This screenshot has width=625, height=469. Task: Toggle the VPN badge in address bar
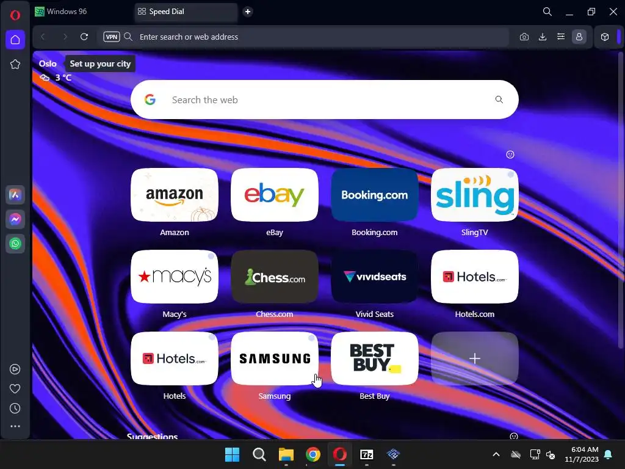(112, 37)
